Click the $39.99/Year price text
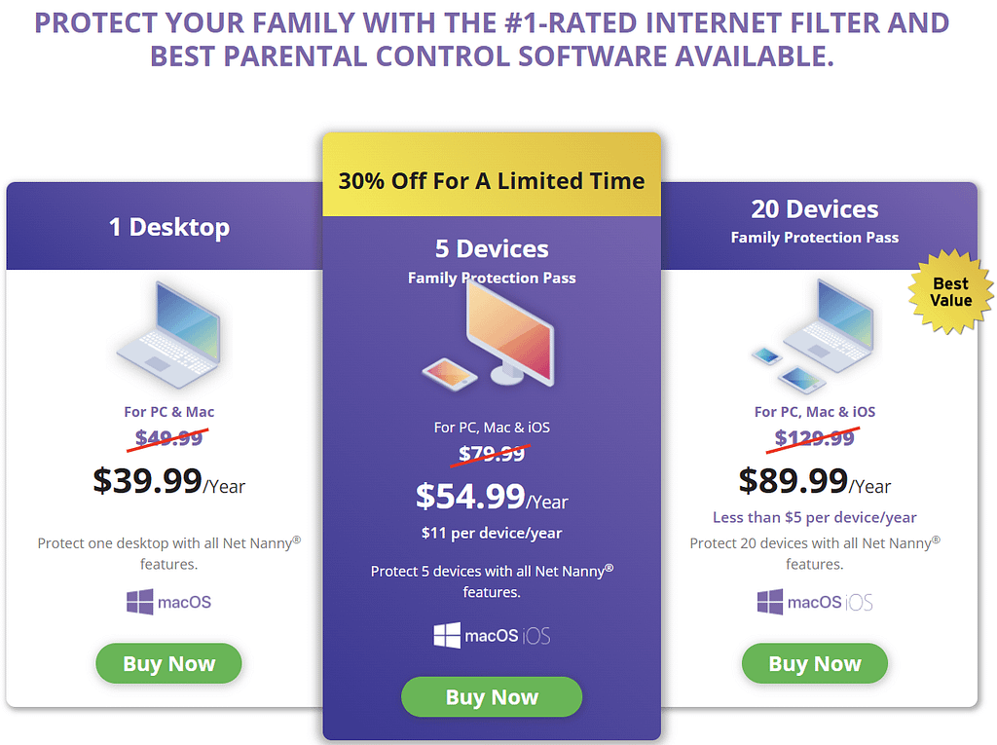This screenshot has height=745, width=997. point(170,483)
